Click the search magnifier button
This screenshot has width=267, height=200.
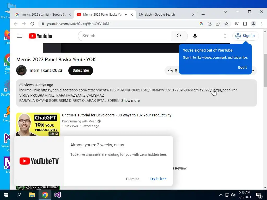pos(179,36)
